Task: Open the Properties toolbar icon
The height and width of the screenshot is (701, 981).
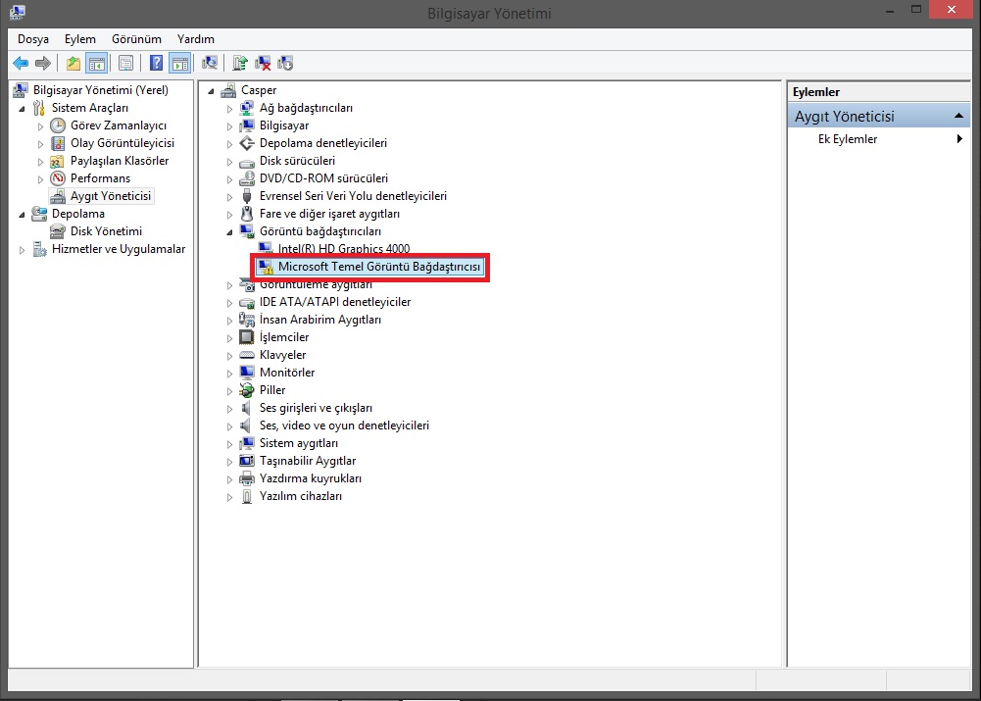Action: [125, 63]
